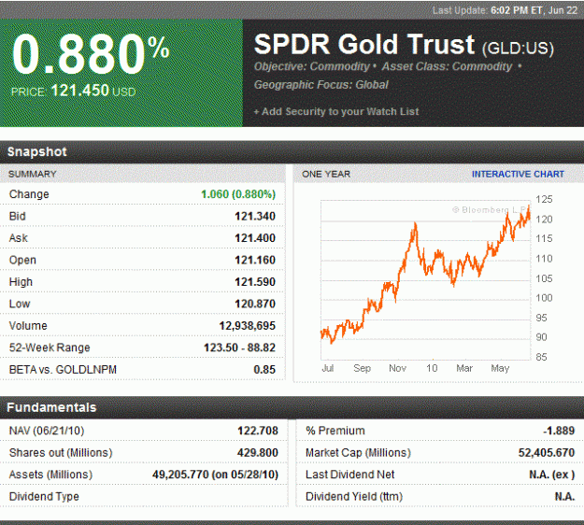
Task: Select the SPDR Gold Trust title
Action: pyautogui.click(x=364, y=44)
